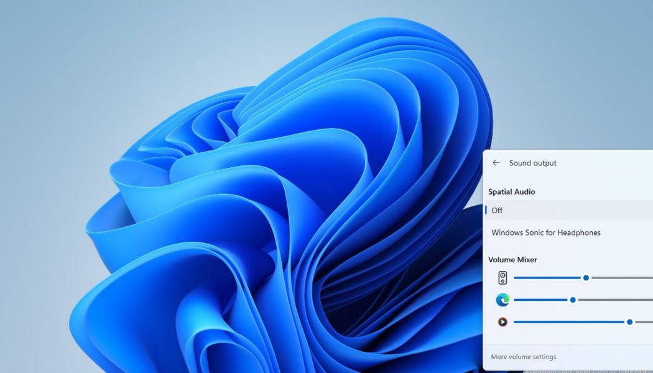Image resolution: width=653 pixels, height=373 pixels.
Task: Click the "Volume Mixer" section heading
Action: coord(511,259)
